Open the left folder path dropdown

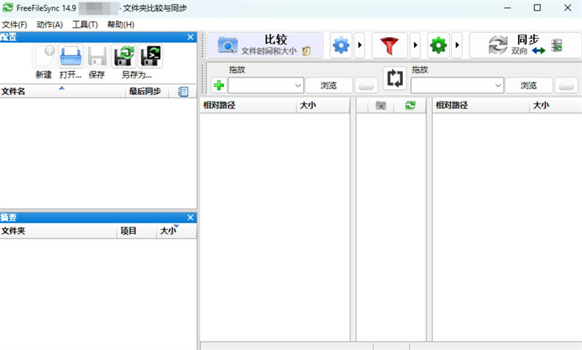pos(298,86)
